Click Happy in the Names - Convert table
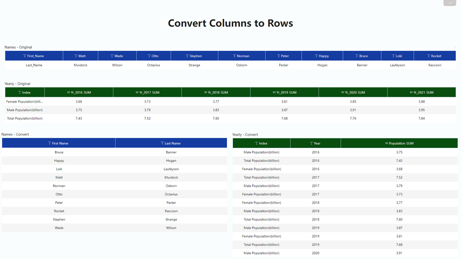This screenshot has width=461, height=259. pos(59,161)
